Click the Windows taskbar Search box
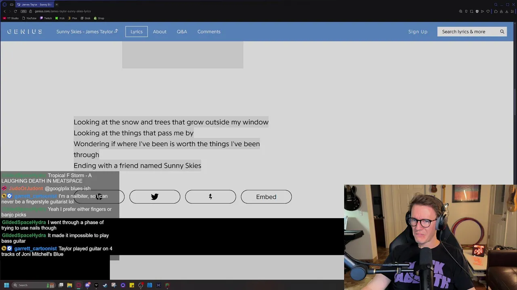Screen dimensions: 517x290 click(34, 285)
